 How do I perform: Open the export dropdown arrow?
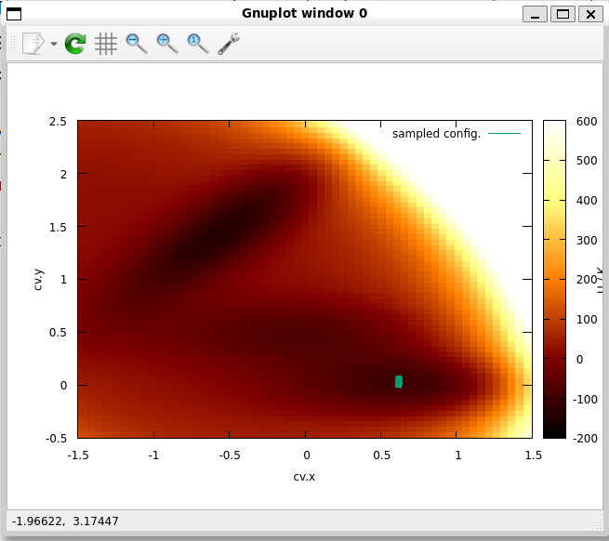pos(54,44)
